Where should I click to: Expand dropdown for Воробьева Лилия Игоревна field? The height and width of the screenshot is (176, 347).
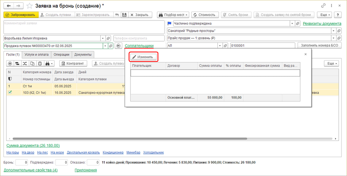point(103,38)
